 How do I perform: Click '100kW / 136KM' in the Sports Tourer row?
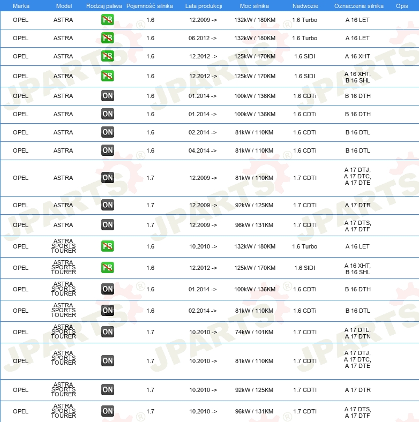pyautogui.click(x=255, y=289)
